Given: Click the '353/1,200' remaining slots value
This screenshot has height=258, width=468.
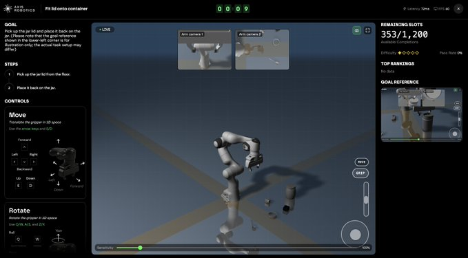Looking at the screenshot, I should [x=404, y=34].
